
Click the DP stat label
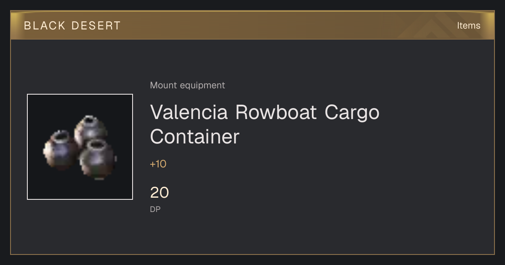coord(155,209)
